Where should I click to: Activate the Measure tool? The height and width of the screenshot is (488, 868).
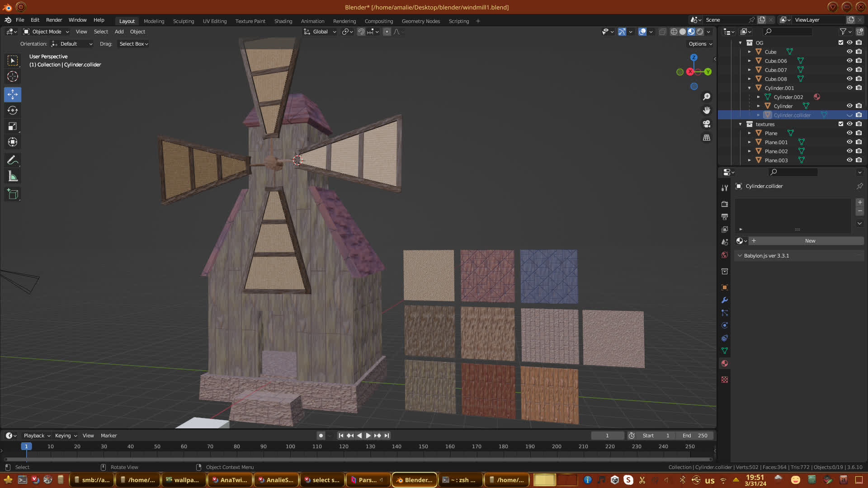(13, 177)
